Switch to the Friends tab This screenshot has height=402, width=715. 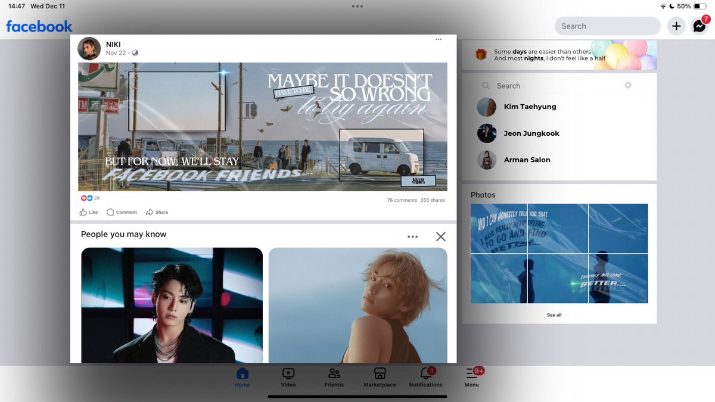pos(334,378)
